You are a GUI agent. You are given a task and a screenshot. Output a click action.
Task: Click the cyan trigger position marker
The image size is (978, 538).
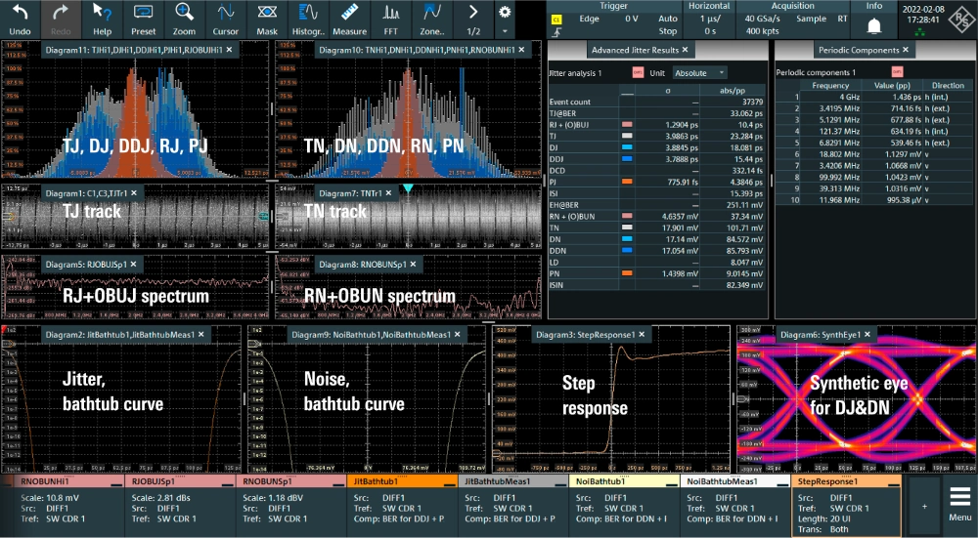(x=408, y=188)
